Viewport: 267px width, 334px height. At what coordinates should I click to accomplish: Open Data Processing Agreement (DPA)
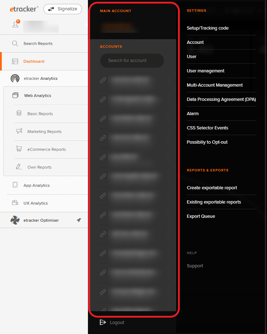click(x=221, y=99)
